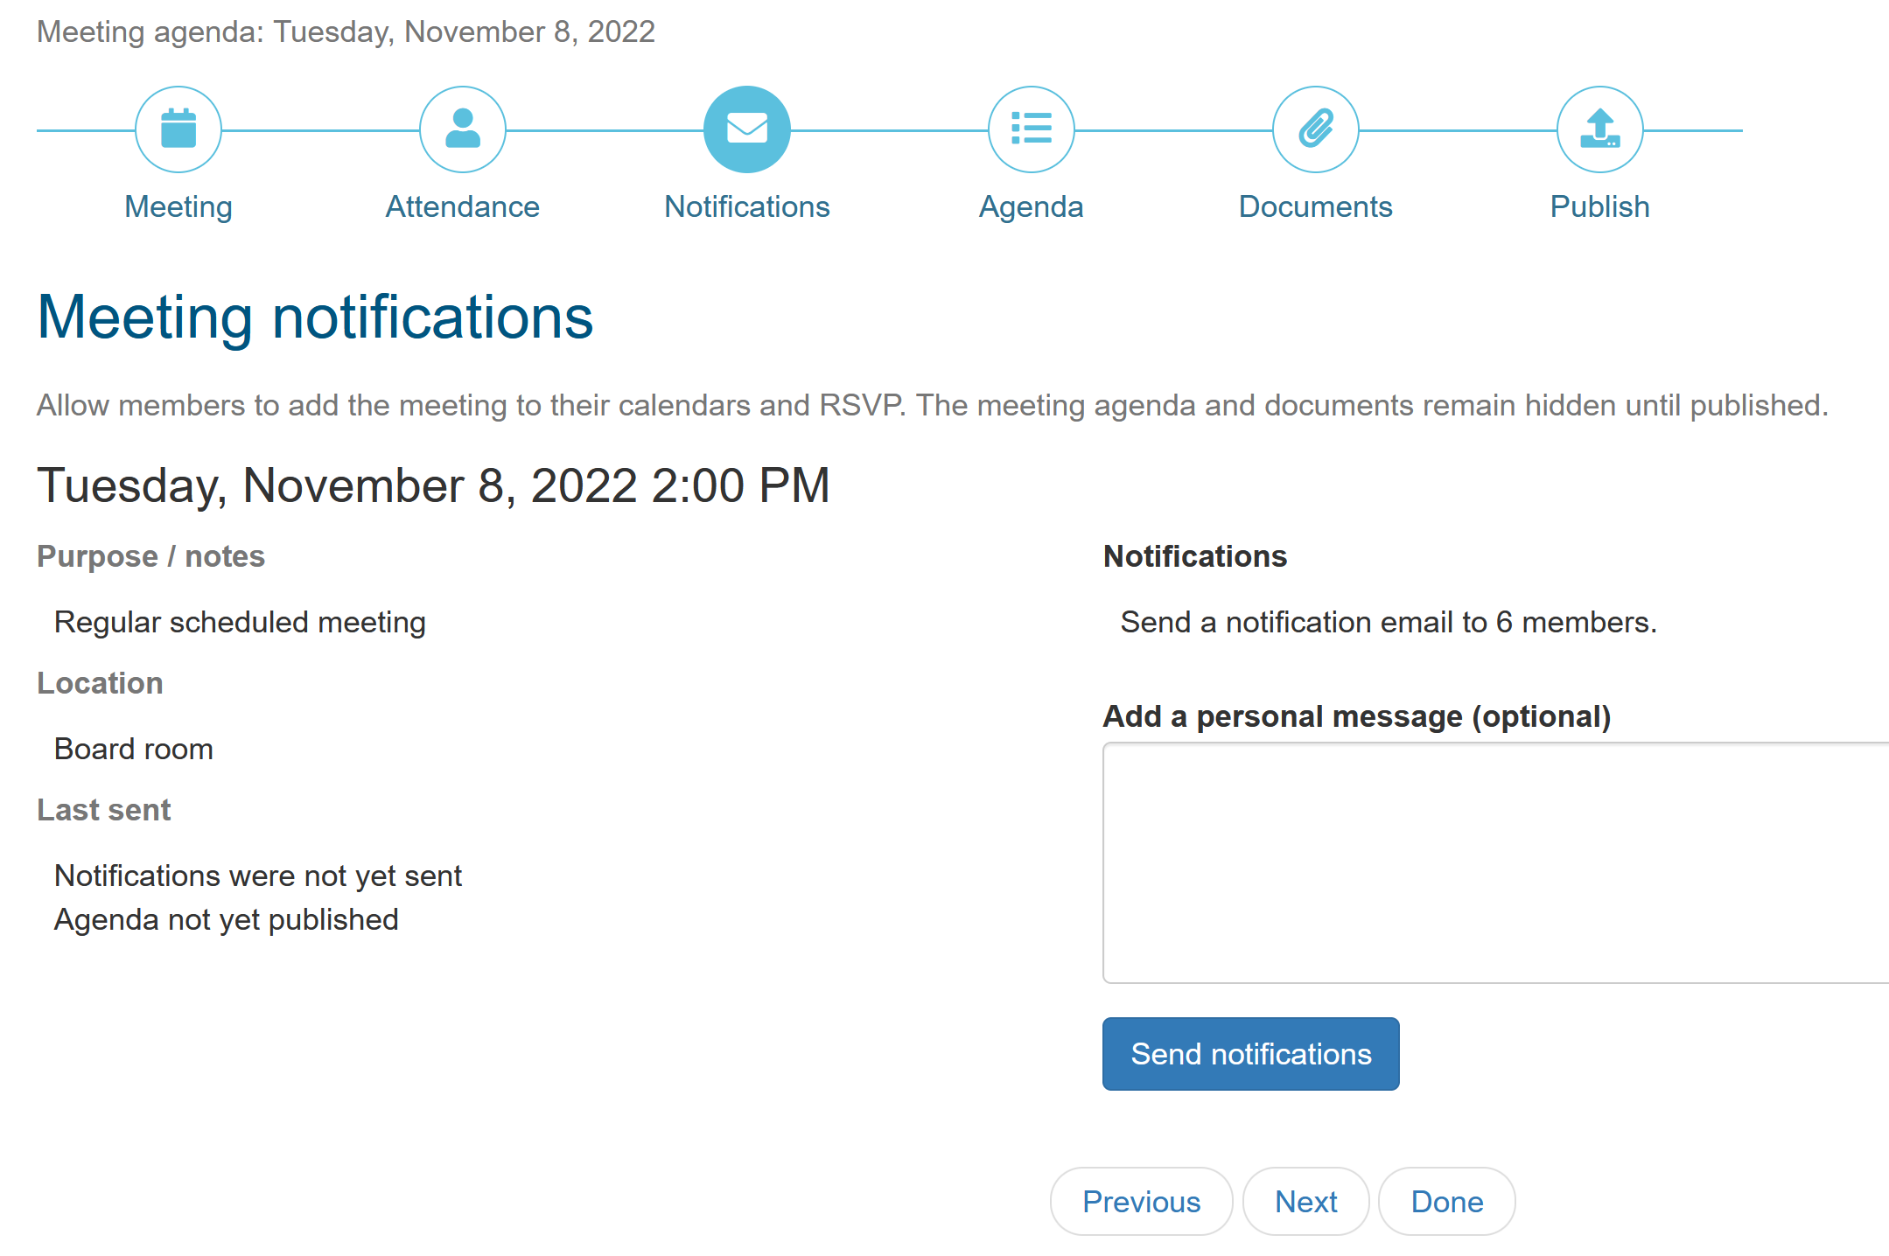Click 'Add a personal message (optional)' label

(x=1357, y=717)
